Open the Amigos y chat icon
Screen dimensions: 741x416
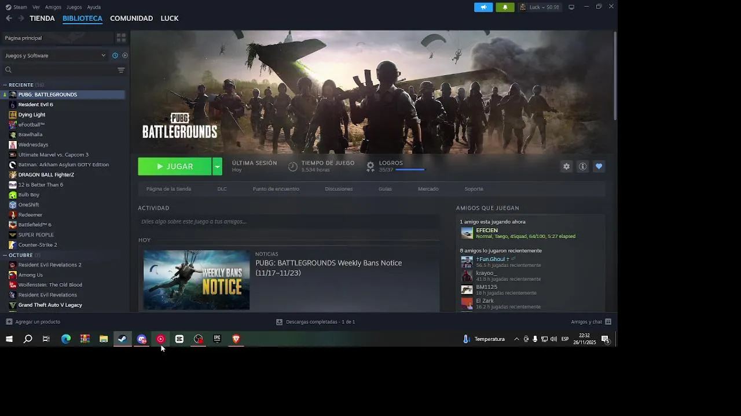608,322
